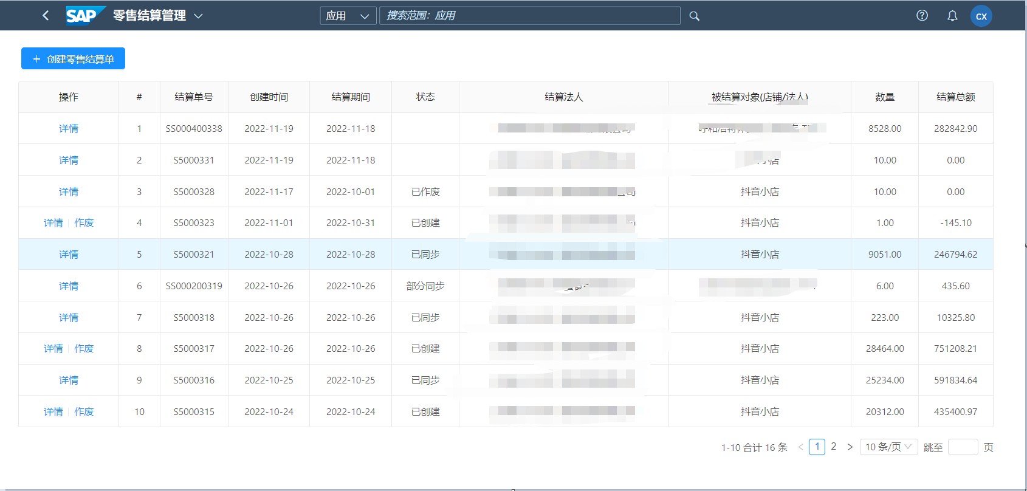
Task: Open the 应用 search scope dropdown
Action: tap(348, 16)
